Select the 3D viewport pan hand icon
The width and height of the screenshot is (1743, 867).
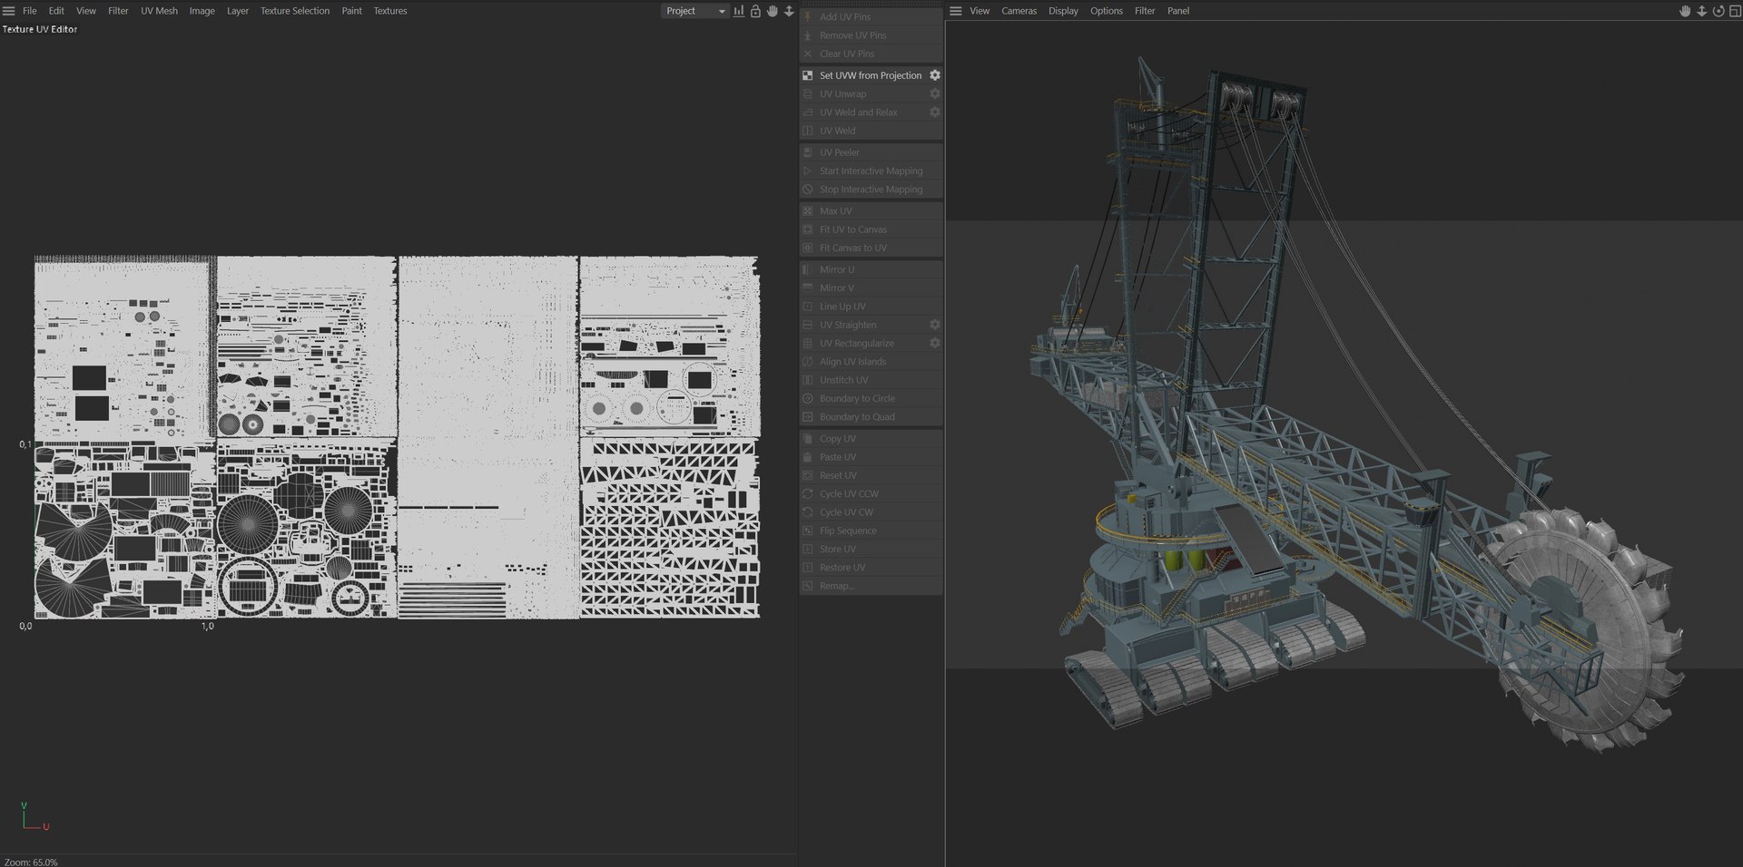[1685, 11]
